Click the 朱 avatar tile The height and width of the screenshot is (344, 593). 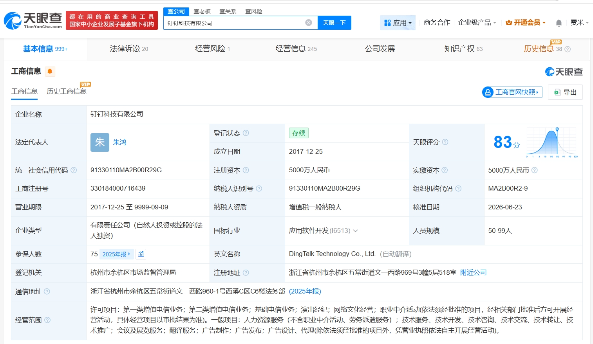[x=100, y=142]
